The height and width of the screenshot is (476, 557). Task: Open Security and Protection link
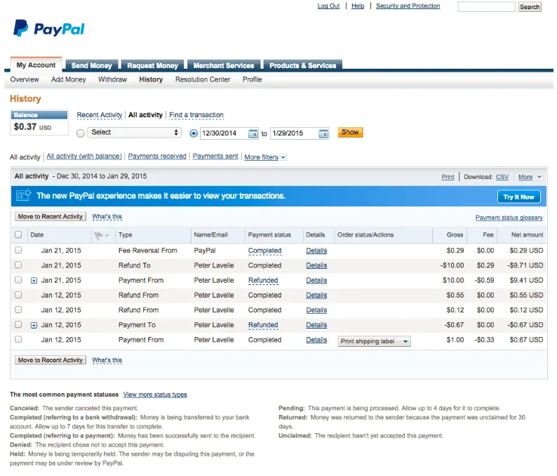point(408,6)
